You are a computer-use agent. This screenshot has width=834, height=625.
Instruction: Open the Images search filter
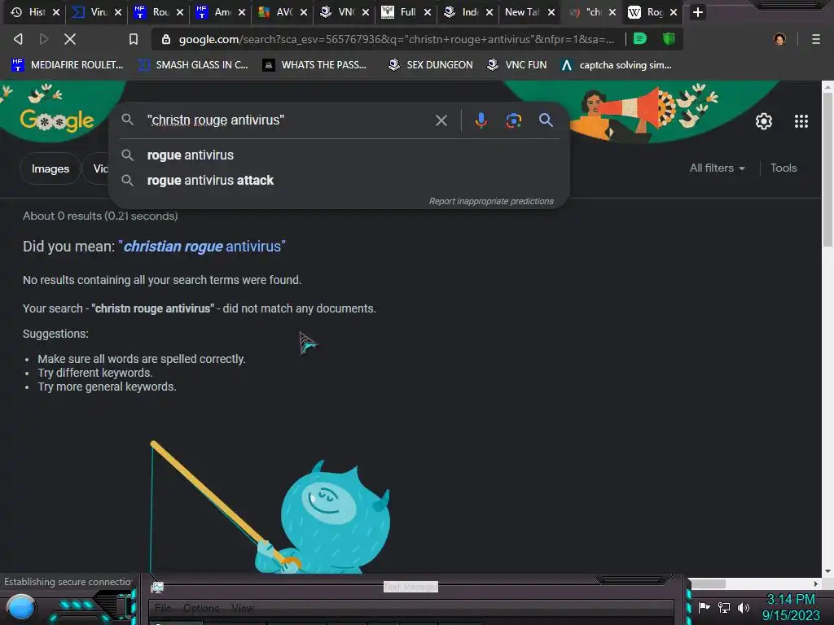pos(50,168)
